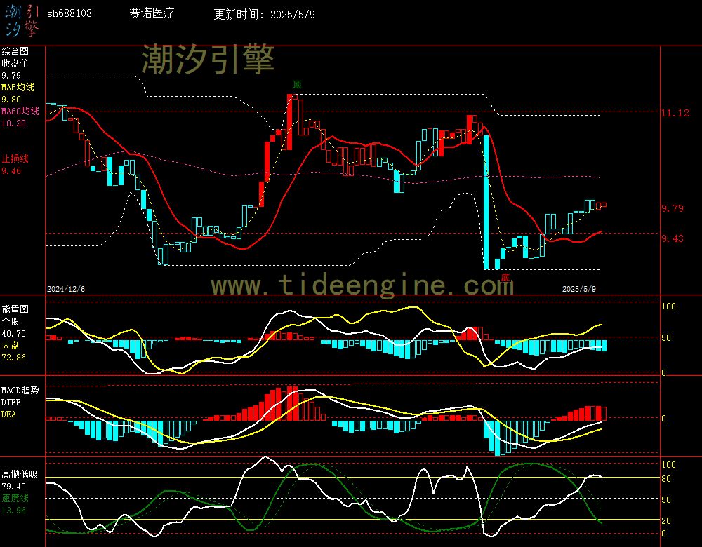Select the 综合图 panel label
Screen dimensions: 702x547
[15, 51]
